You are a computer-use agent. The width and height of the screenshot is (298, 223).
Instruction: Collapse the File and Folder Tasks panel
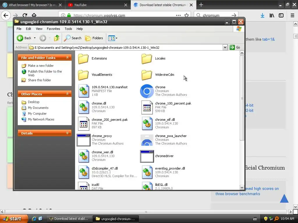click(67, 57)
